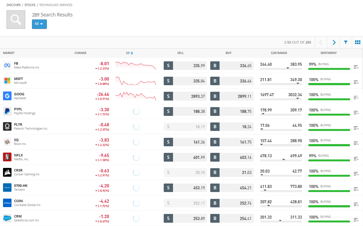
Task: Click the Alphabet Google logo icon
Action: (x=7, y=96)
